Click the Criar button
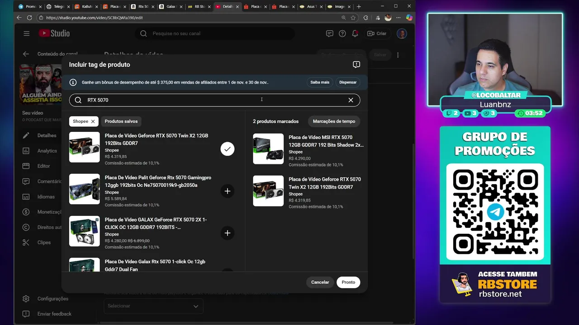The image size is (579, 325). [x=377, y=33]
